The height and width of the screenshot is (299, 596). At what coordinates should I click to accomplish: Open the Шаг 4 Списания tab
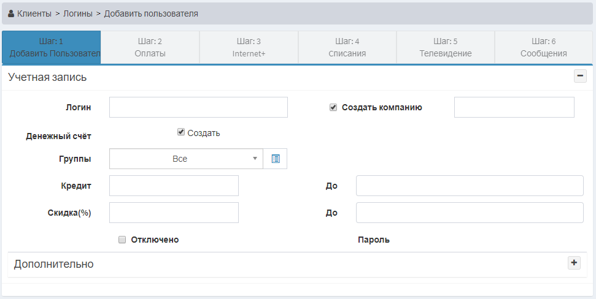coord(347,47)
